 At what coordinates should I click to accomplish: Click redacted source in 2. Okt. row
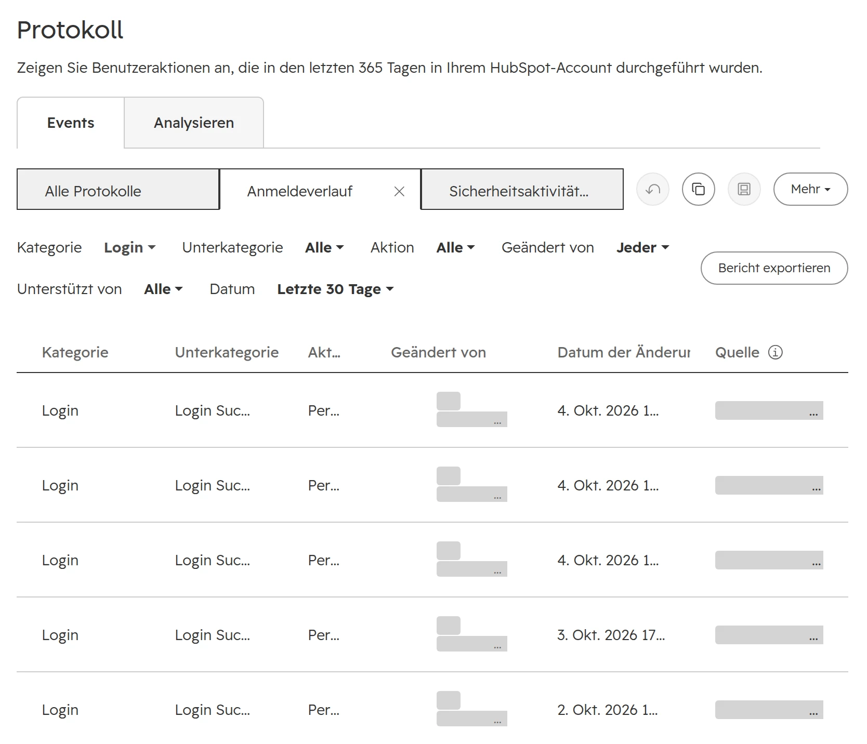[x=769, y=710]
